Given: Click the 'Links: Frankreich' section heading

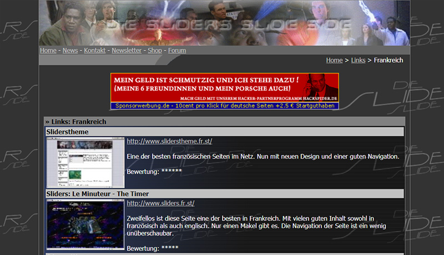Looking at the screenshot, I should click(75, 121).
